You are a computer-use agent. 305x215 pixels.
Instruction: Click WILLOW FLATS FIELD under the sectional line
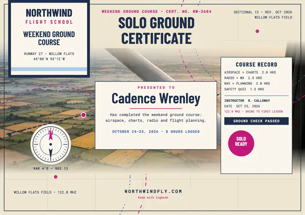[x=273, y=17]
